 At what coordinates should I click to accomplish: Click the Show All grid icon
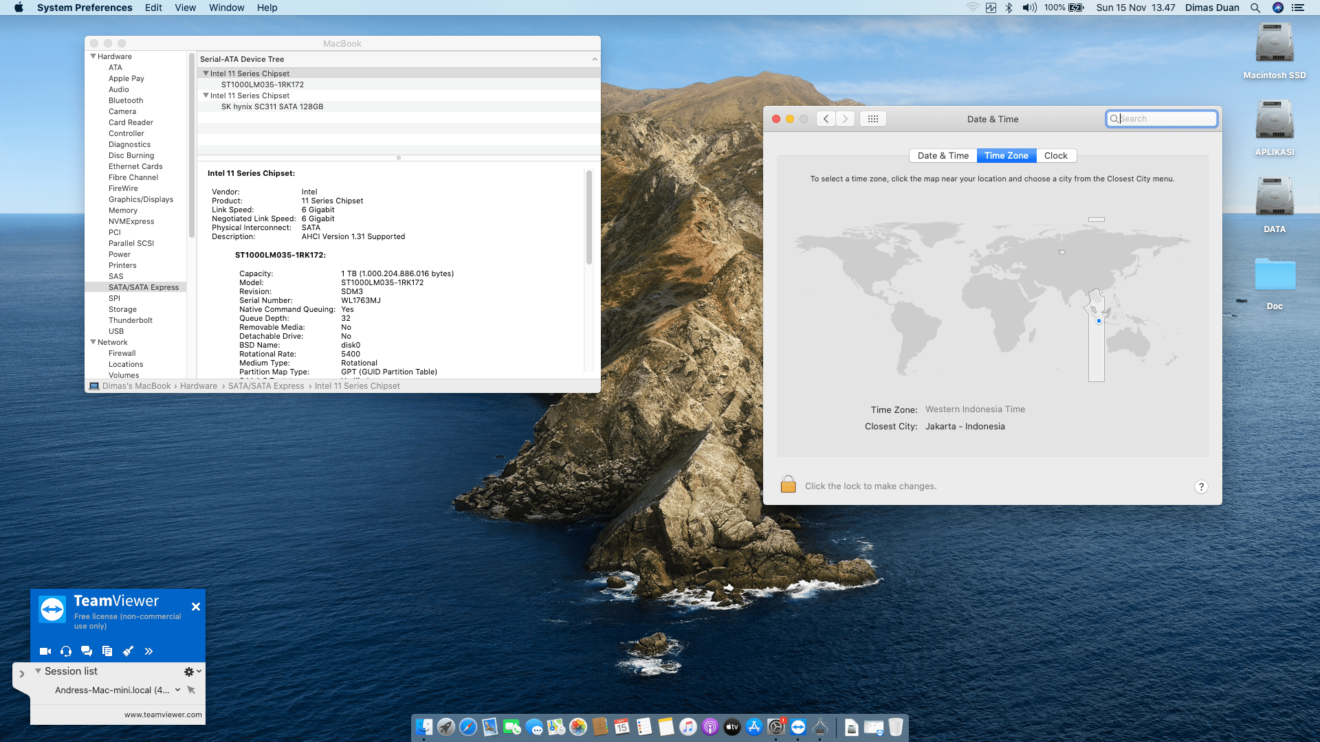coord(873,119)
